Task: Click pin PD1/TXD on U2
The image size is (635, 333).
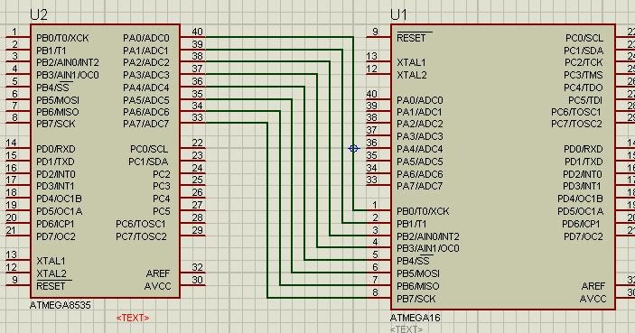Action: pos(55,162)
